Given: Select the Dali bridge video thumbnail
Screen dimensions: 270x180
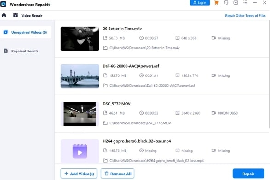Looking at the screenshot, I should [x=80, y=76].
